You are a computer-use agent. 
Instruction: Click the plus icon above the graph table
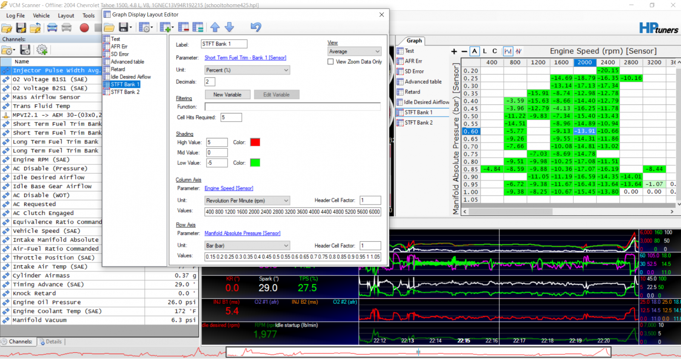coord(454,51)
